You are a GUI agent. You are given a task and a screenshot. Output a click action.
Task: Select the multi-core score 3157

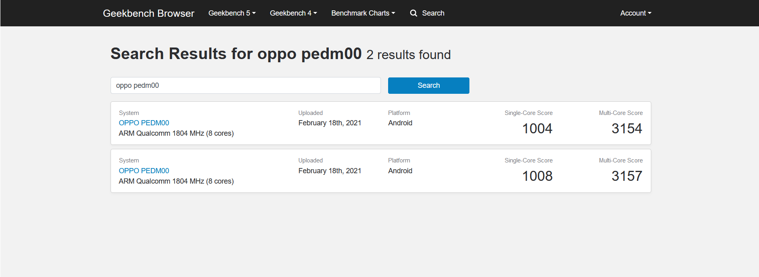627,176
